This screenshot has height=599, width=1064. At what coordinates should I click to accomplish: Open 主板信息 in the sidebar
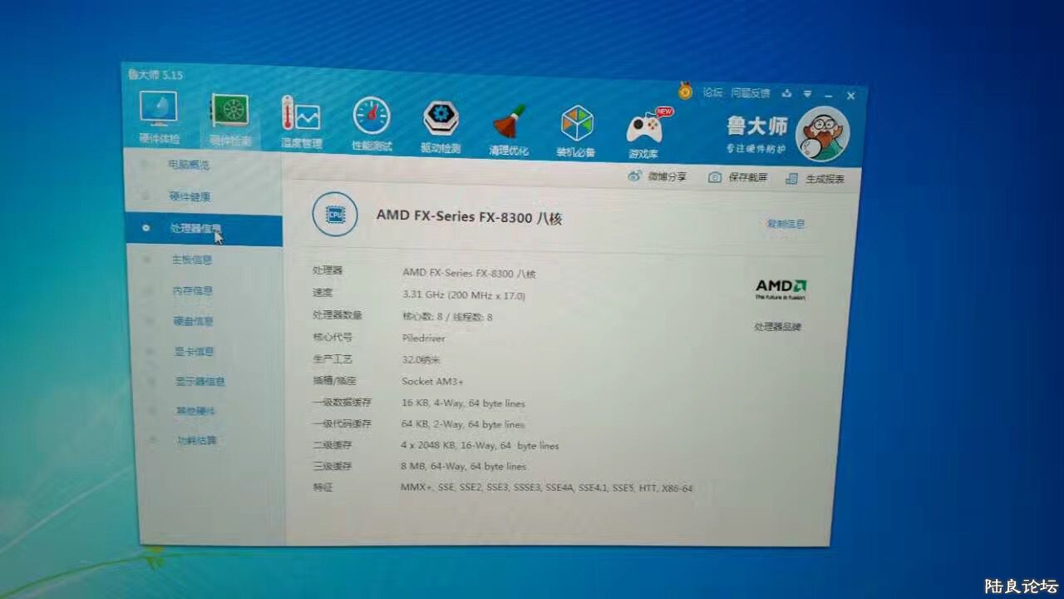pyautogui.click(x=192, y=260)
